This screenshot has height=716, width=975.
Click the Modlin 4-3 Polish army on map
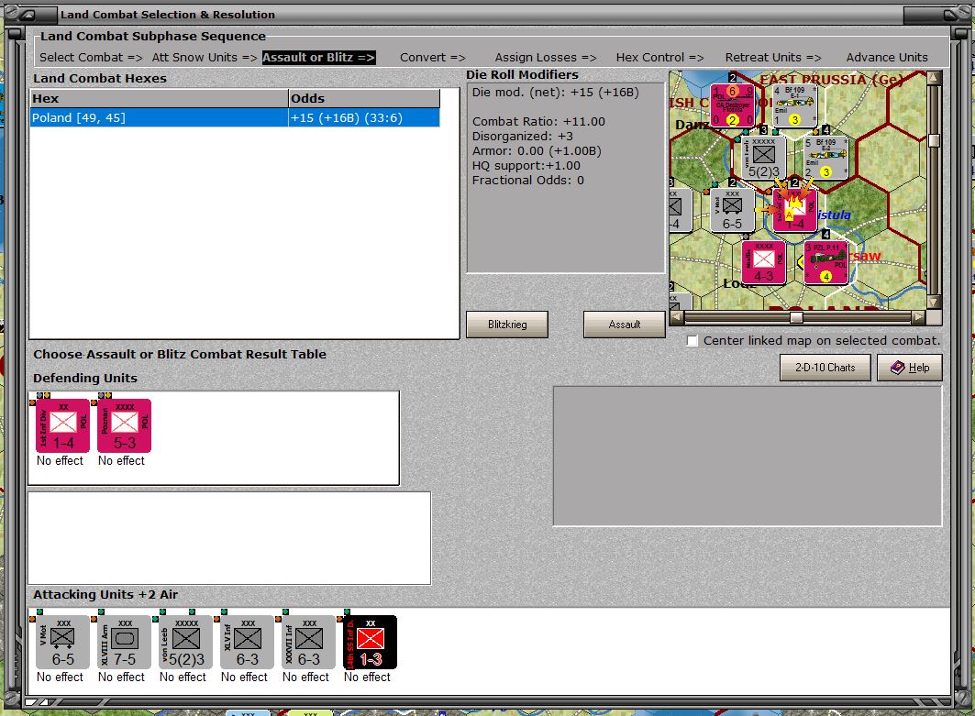point(763,262)
